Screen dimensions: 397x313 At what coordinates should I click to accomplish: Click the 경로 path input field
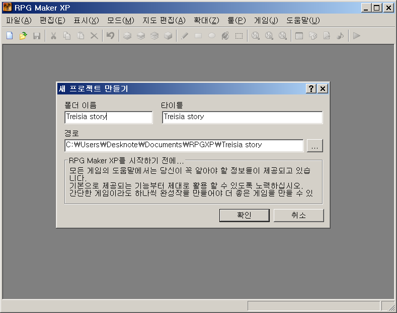point(184,145)
